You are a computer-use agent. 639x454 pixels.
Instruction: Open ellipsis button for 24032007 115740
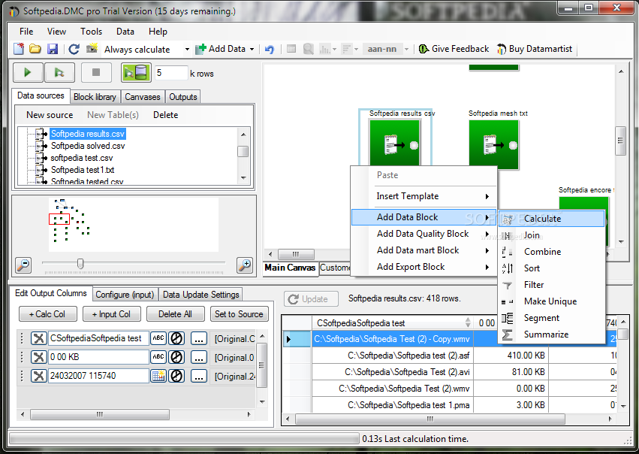(x=198, y=376)
